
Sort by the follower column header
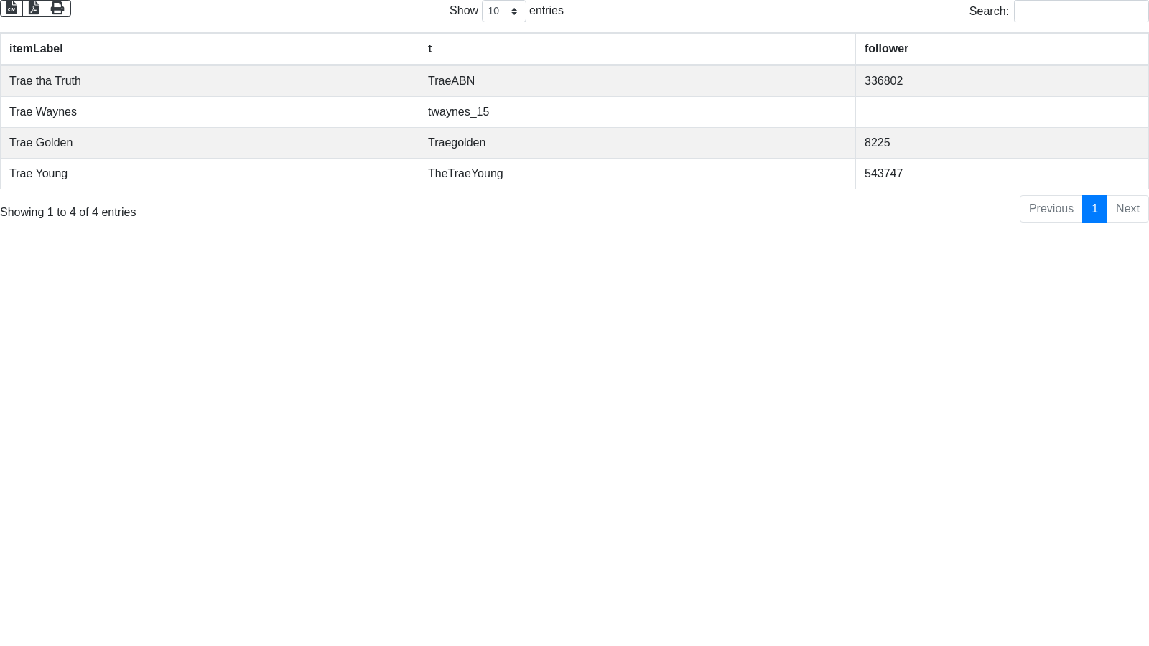(x=886, y=49)
